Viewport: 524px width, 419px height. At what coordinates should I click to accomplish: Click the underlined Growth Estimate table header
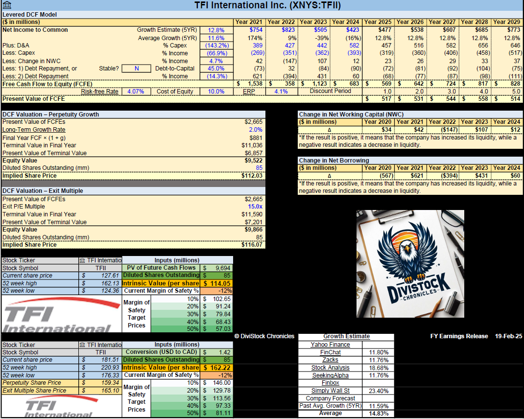click(x=346, y=336)
